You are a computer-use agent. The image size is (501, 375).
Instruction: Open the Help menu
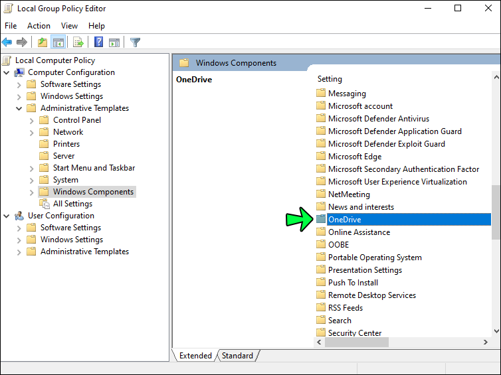pos(96,26)
